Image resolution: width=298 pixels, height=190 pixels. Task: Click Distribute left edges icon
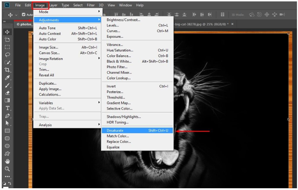(194, 14)
